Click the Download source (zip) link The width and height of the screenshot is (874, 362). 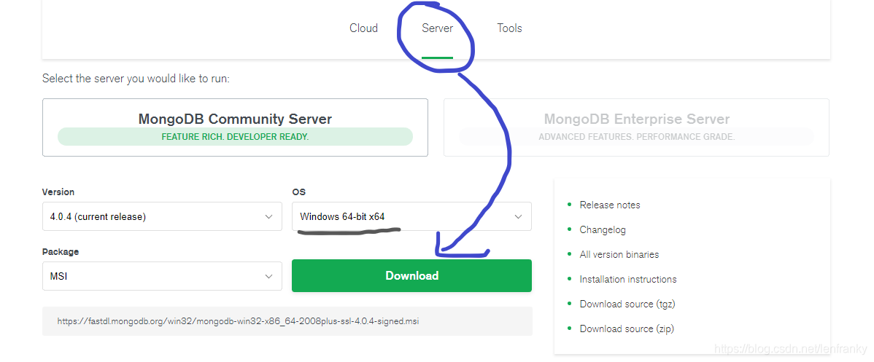[627, 328]
